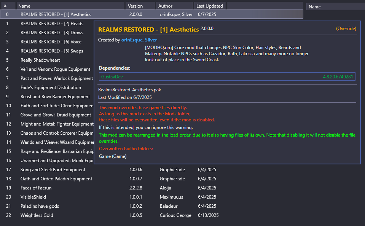Select the REALMS RESTORED - [3] Drows mod
Viewport: 365px width, 226px height.
(52, 33)
